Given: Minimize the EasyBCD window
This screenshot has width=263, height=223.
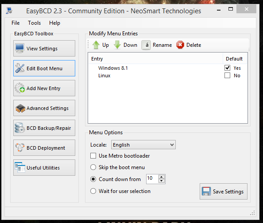Looking at the screenshot, I should coord(219,10).
